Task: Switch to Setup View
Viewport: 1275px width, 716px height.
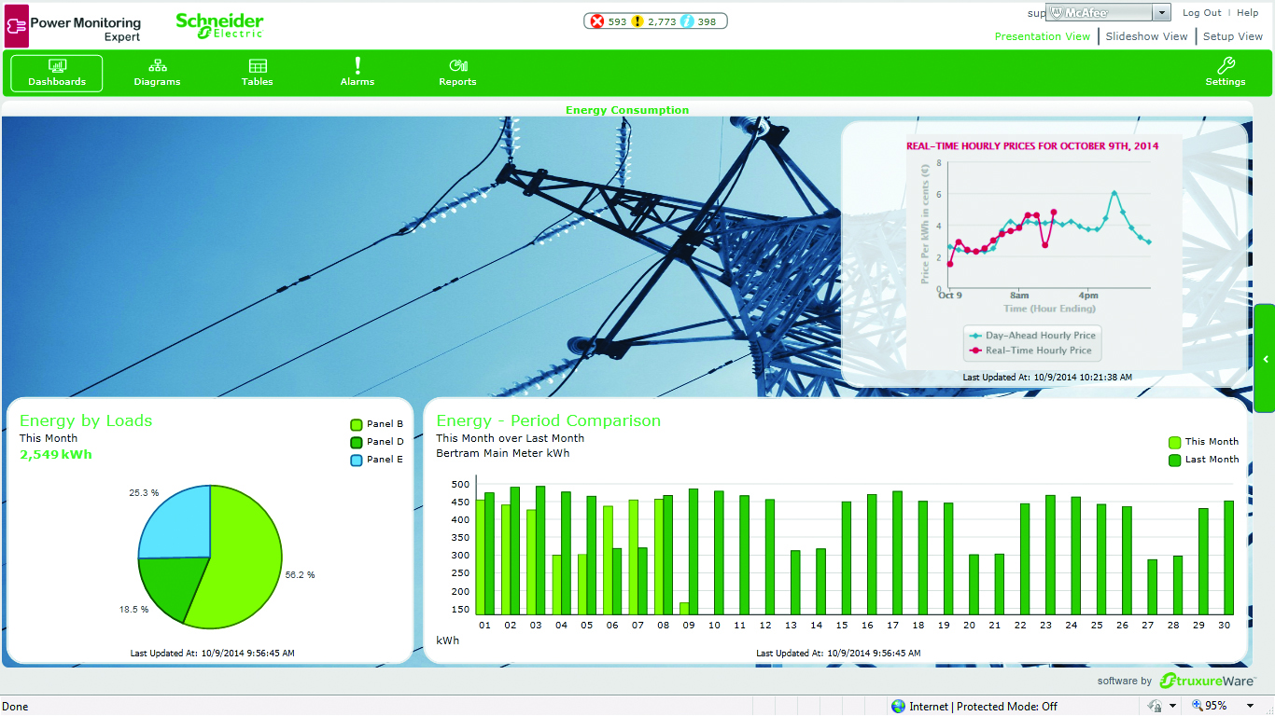Action: point(1232,36)
